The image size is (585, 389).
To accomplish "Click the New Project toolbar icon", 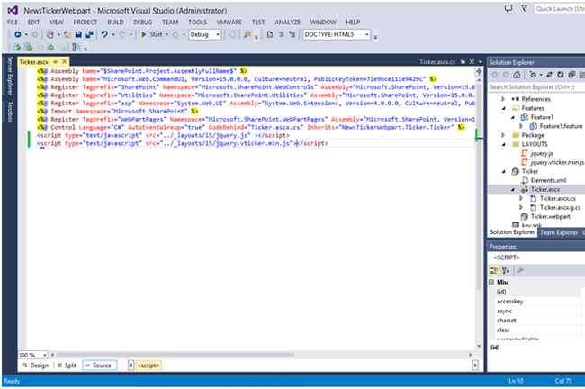I will [x=49, y=34].
